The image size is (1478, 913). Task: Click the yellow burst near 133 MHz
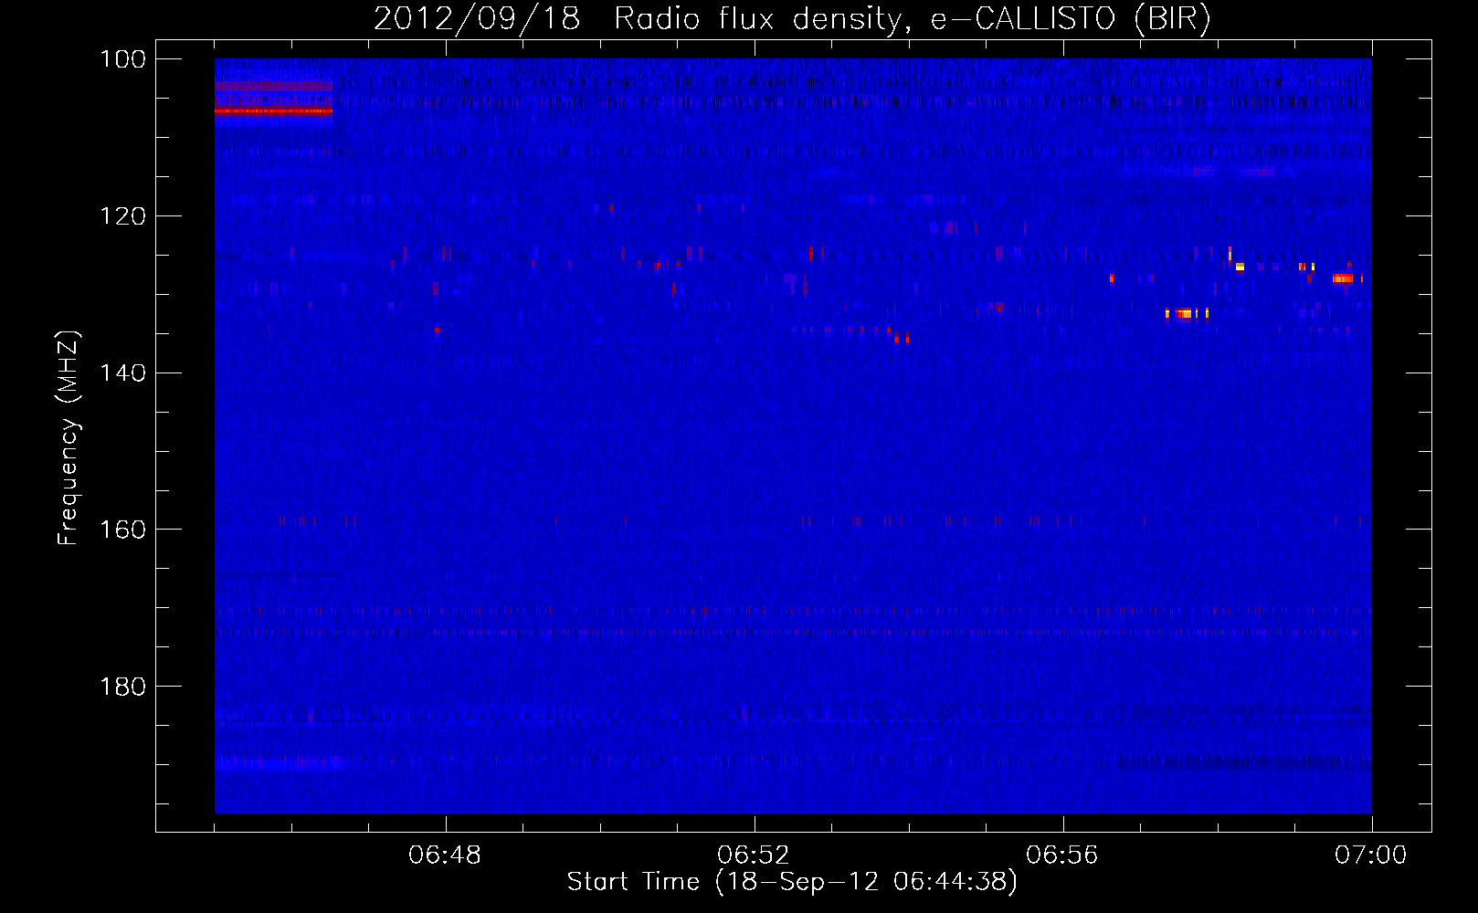point(1187,313)
